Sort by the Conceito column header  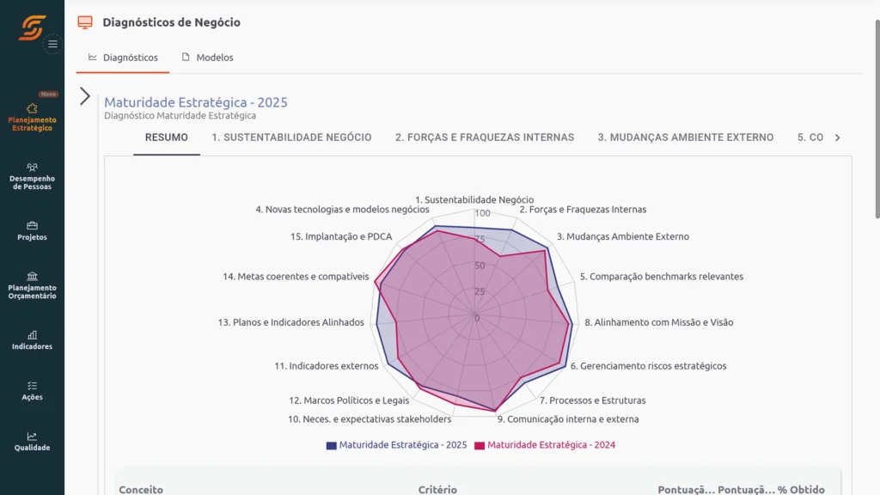click(141, 489)
